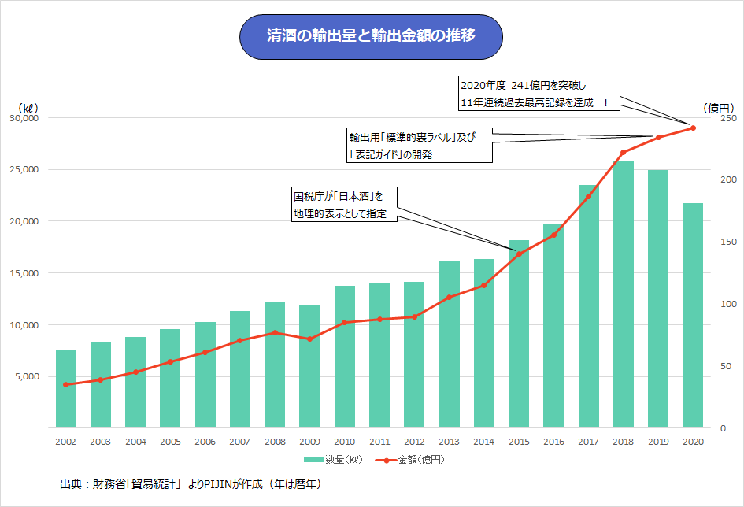
Task: Click the green bar for 2007
Action: 239,369
